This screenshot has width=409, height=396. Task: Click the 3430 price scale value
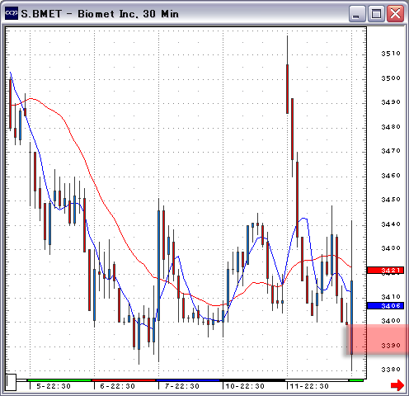pyautogui.click(x=391, y=248)
